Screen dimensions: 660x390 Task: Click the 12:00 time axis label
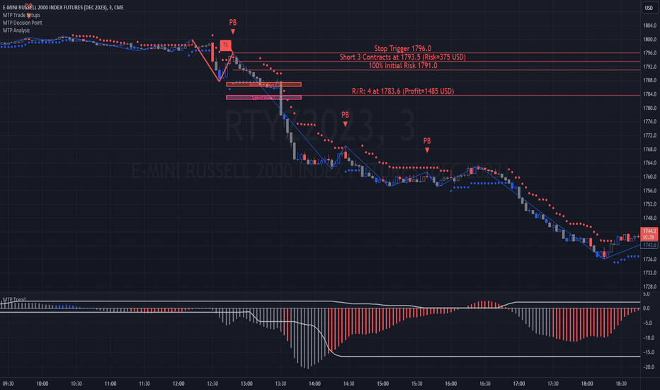coord(178,384)
